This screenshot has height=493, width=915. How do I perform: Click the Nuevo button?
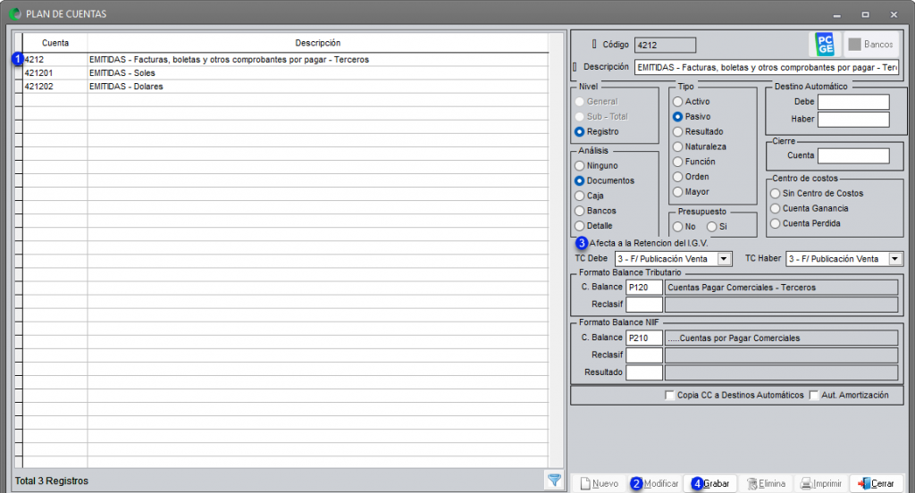600,484
